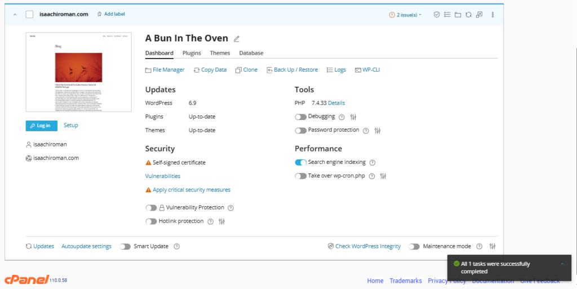Image resolution: width=577 pixels, height=289 pixels.
Task: Click the cPanel logo
Action: [27, 279]
